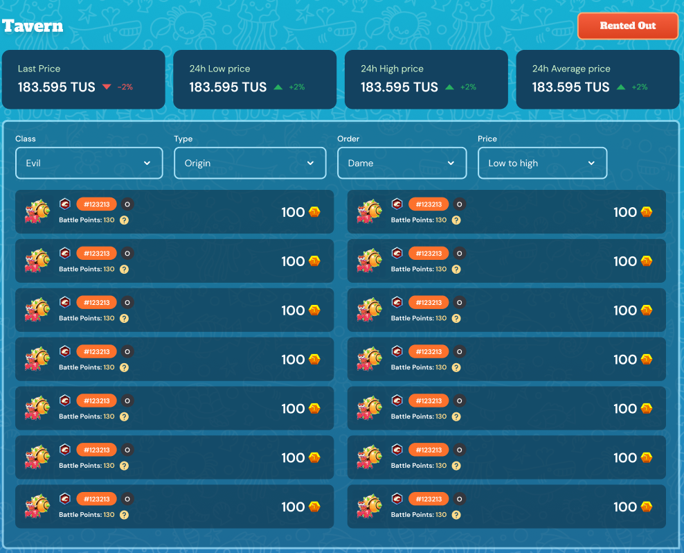This screenshot has width=684, height=553.
Task: Click the 24h Average price value
Action: coord(570,87)
